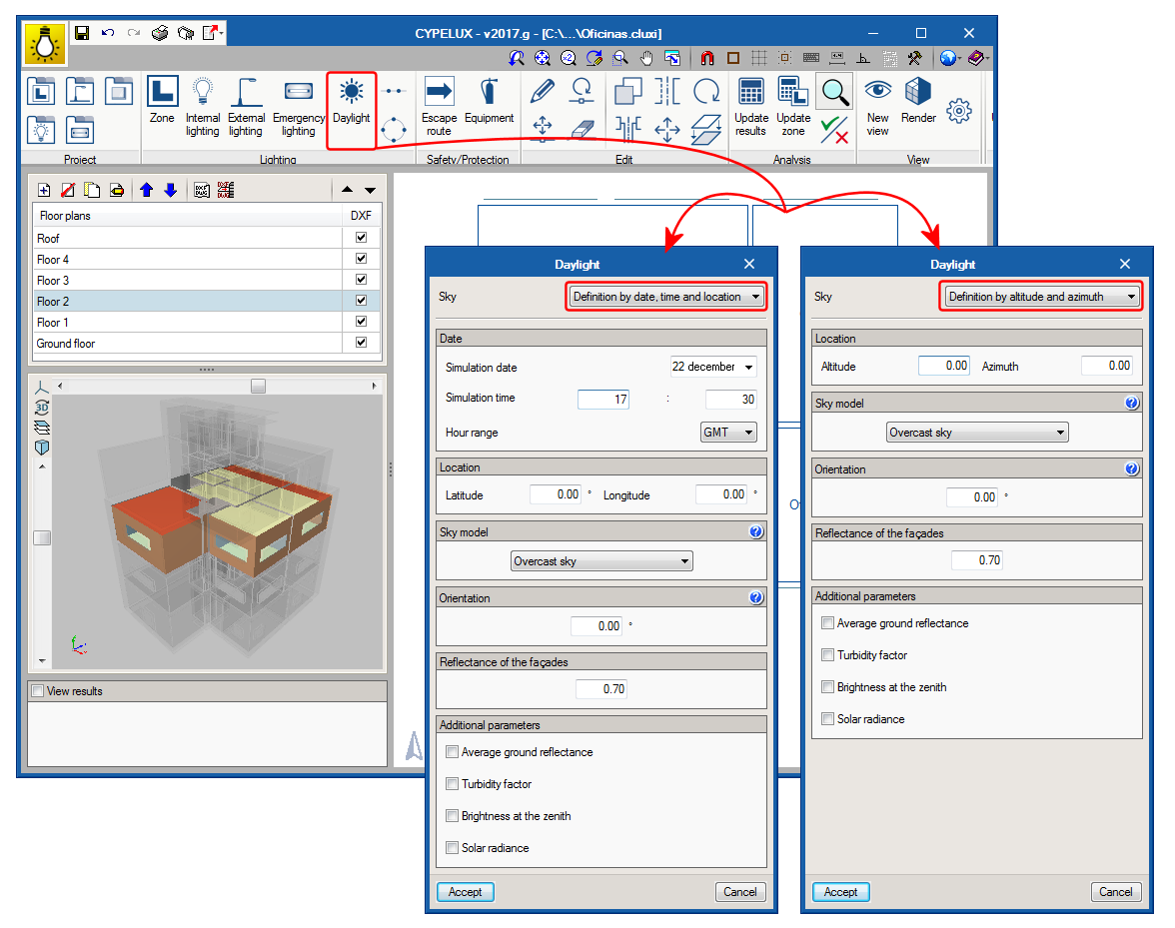Image resolution: width=1175 pixels, height=928 pixels.
Task: Click the Update results icon
Action: [x=751, y=104]
